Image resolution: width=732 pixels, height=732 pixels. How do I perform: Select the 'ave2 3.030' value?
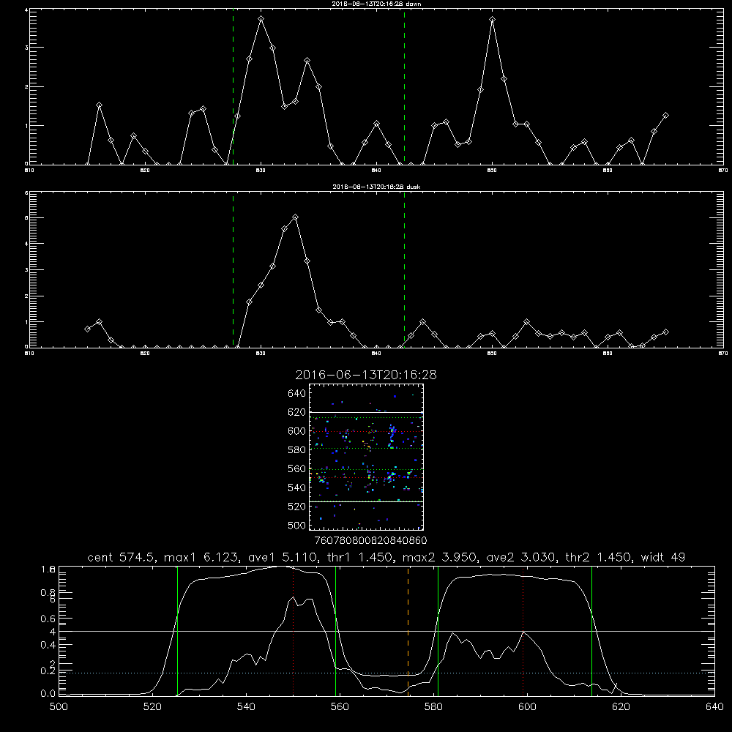pyautogui.click(x=521, y=557)
